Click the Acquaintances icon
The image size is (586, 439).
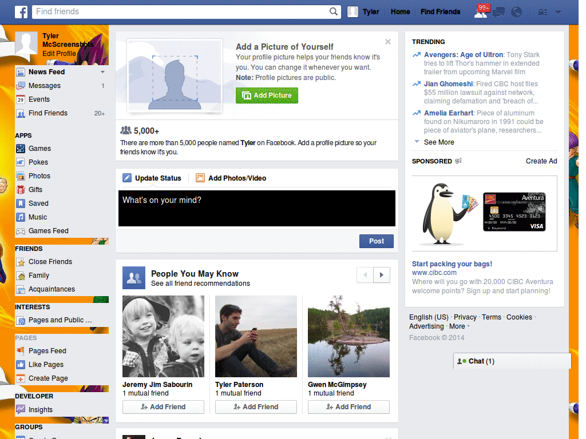point(21,289)
